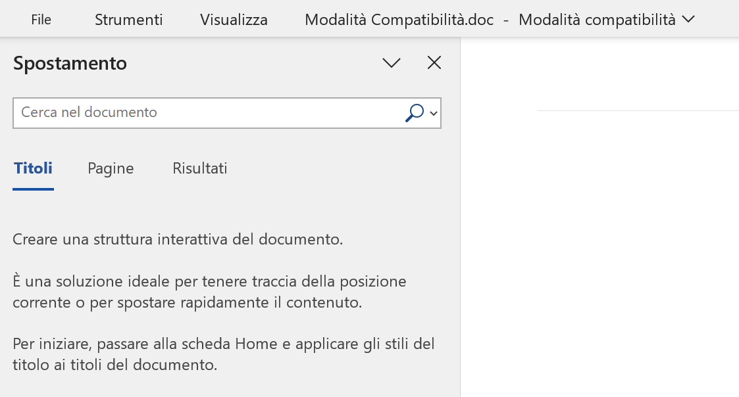739x397 pixels.
Task: Expand the search options arrow beside the magnifier
Action: click(434, 114)
